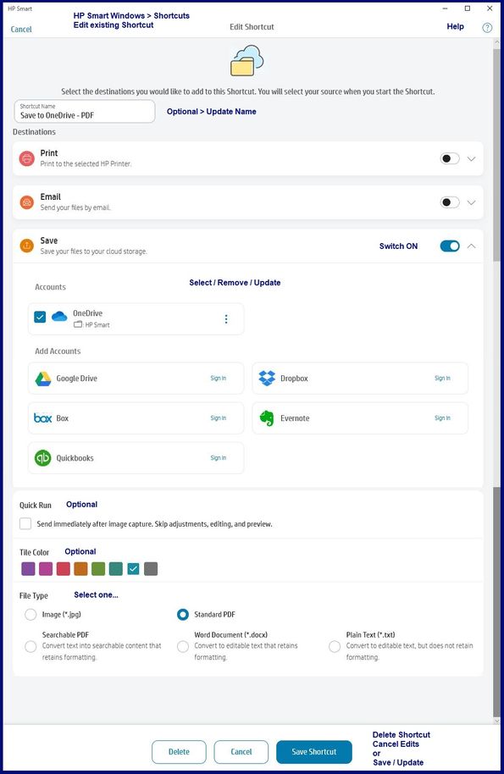This screenshot has height=774, width=504.
Task: Click the Email destination envelope icon
Action: pos(26,202)
